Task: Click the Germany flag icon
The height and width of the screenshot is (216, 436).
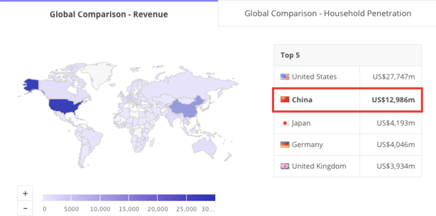Action: pos(284,145)
